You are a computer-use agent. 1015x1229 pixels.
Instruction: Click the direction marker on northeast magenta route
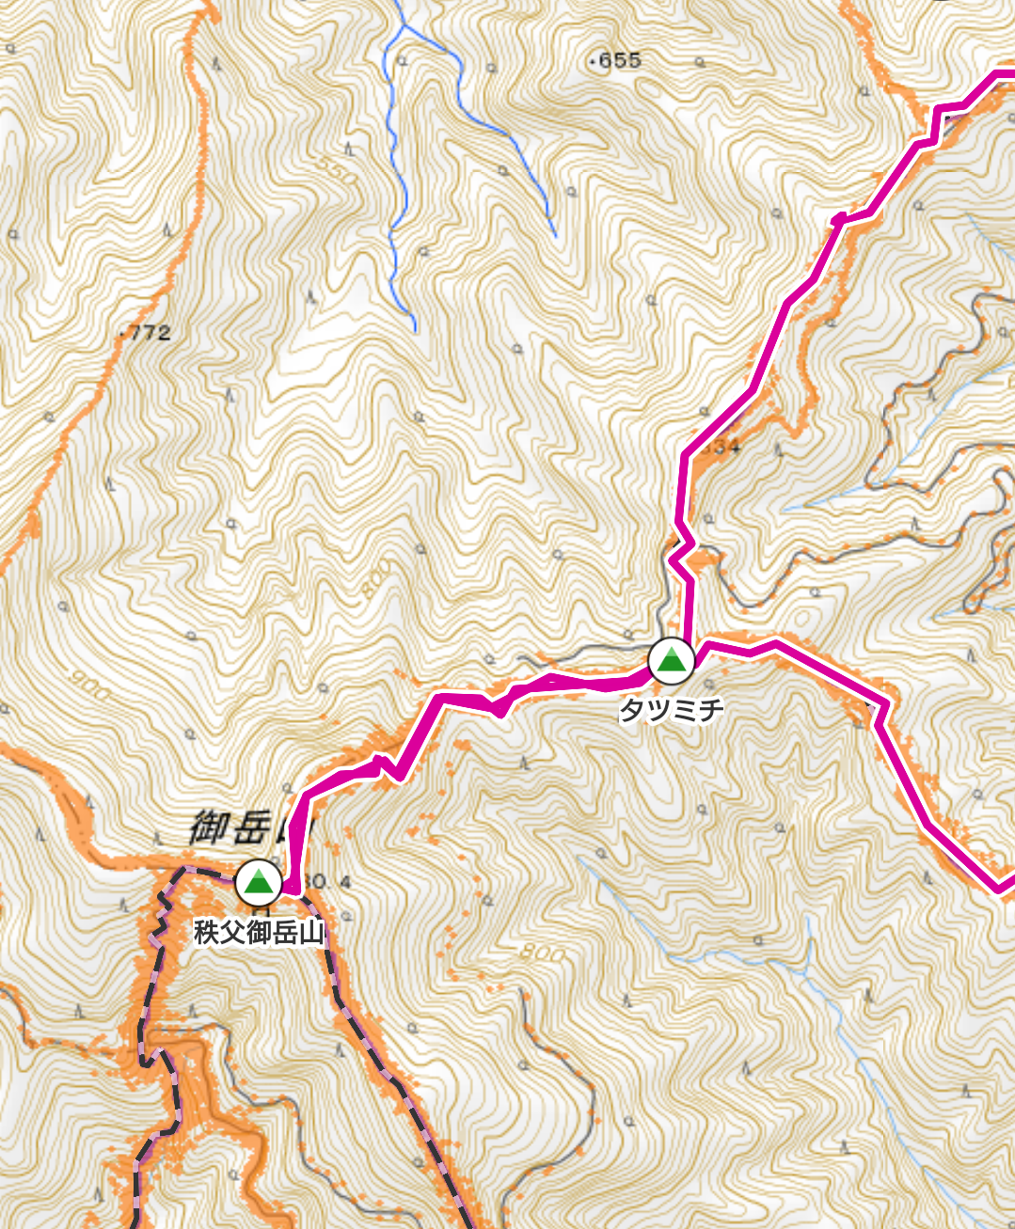click(837, 219)
